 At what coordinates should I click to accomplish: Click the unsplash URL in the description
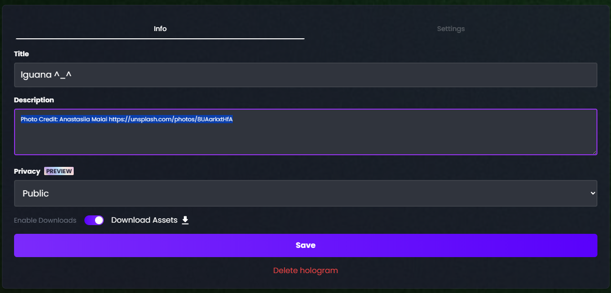pos(171,119)
